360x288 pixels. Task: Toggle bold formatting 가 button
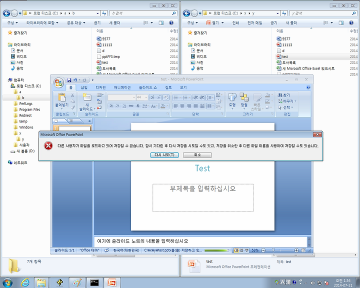pos(111,106)
